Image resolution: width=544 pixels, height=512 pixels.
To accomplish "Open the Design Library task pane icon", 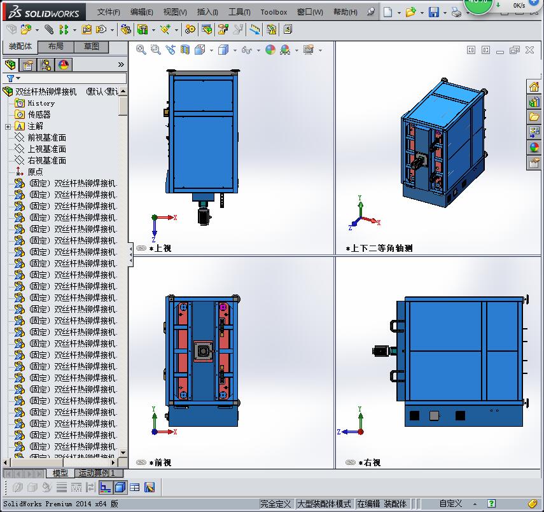I will pyautogui.click(x=534, y=102).
